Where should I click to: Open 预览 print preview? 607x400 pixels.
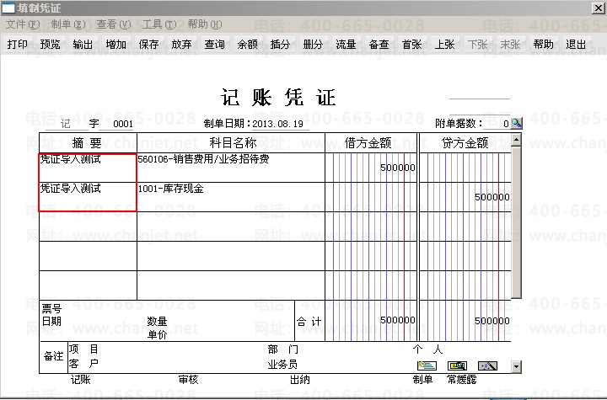(51, 45)
